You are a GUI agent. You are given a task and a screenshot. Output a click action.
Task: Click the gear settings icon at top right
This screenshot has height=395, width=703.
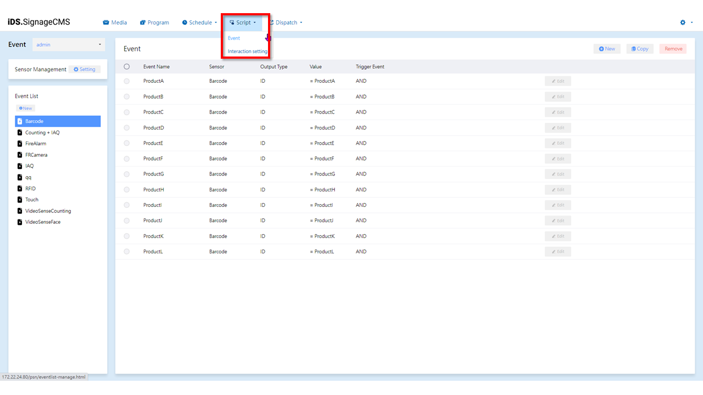pyautogui.click(x=683, y=22)
